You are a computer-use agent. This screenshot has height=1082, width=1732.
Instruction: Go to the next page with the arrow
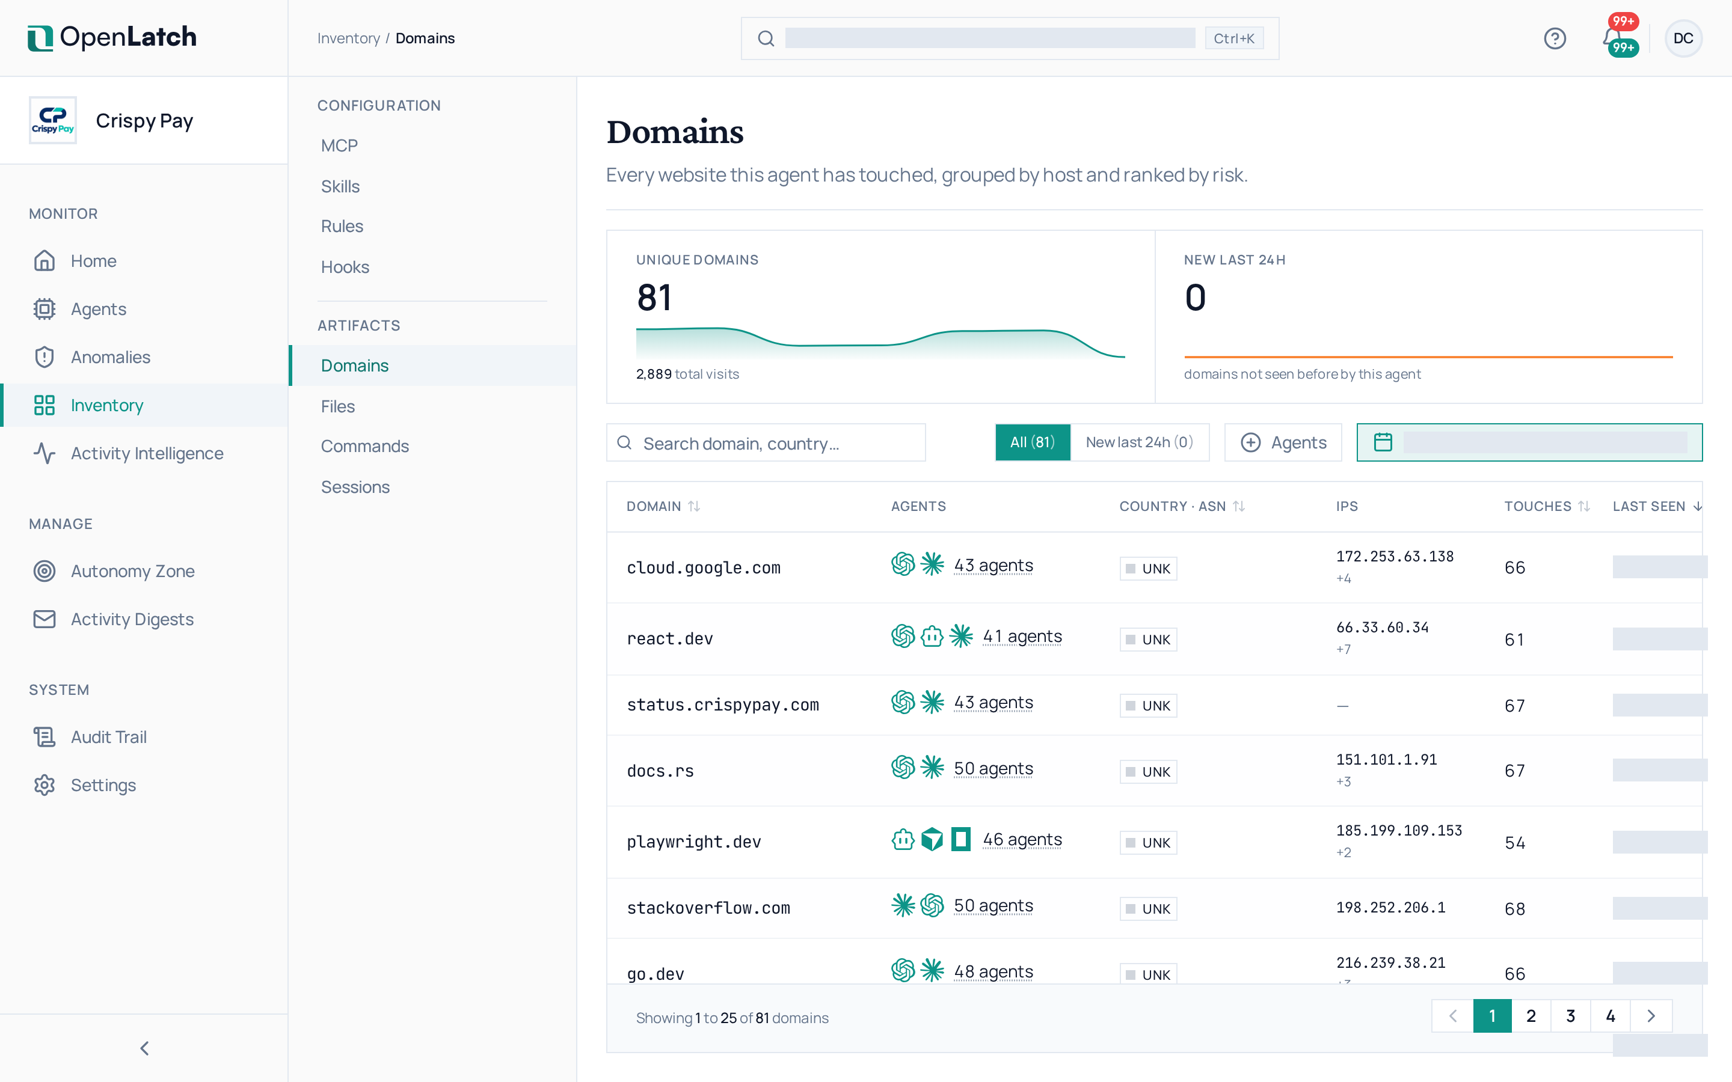1650,1016
